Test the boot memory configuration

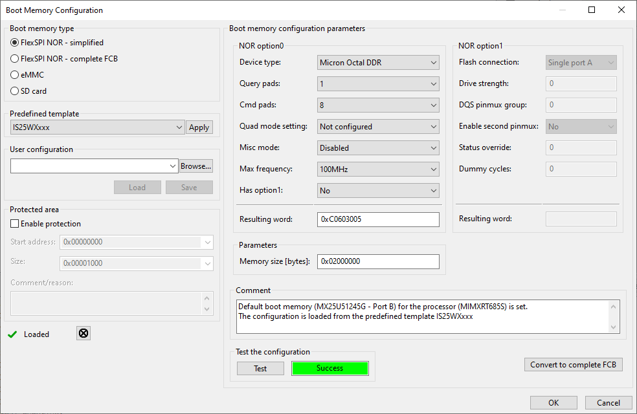click(260, 368)
